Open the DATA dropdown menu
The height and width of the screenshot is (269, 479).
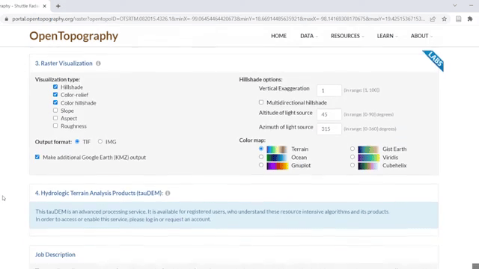coord(309,36)
